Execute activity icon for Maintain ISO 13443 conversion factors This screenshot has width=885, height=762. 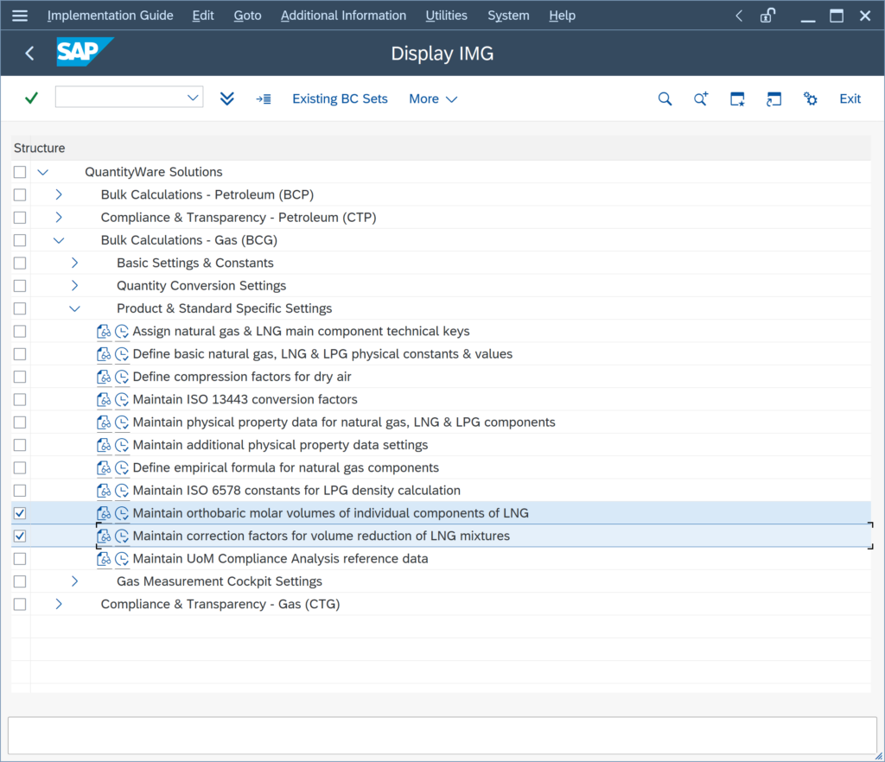[122, 400]
